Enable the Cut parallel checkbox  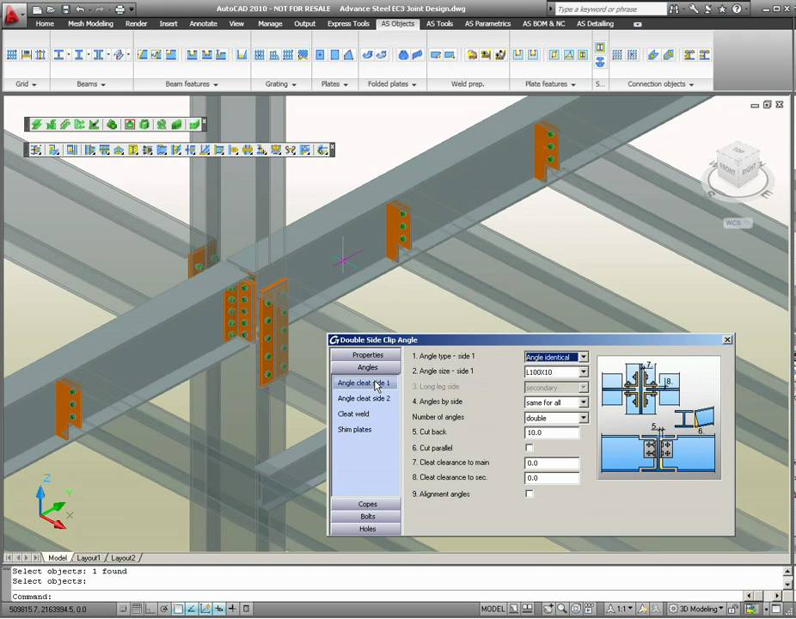coord(530,447)
